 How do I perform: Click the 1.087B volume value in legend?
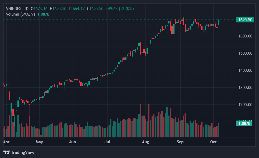(x=43, y=14)
